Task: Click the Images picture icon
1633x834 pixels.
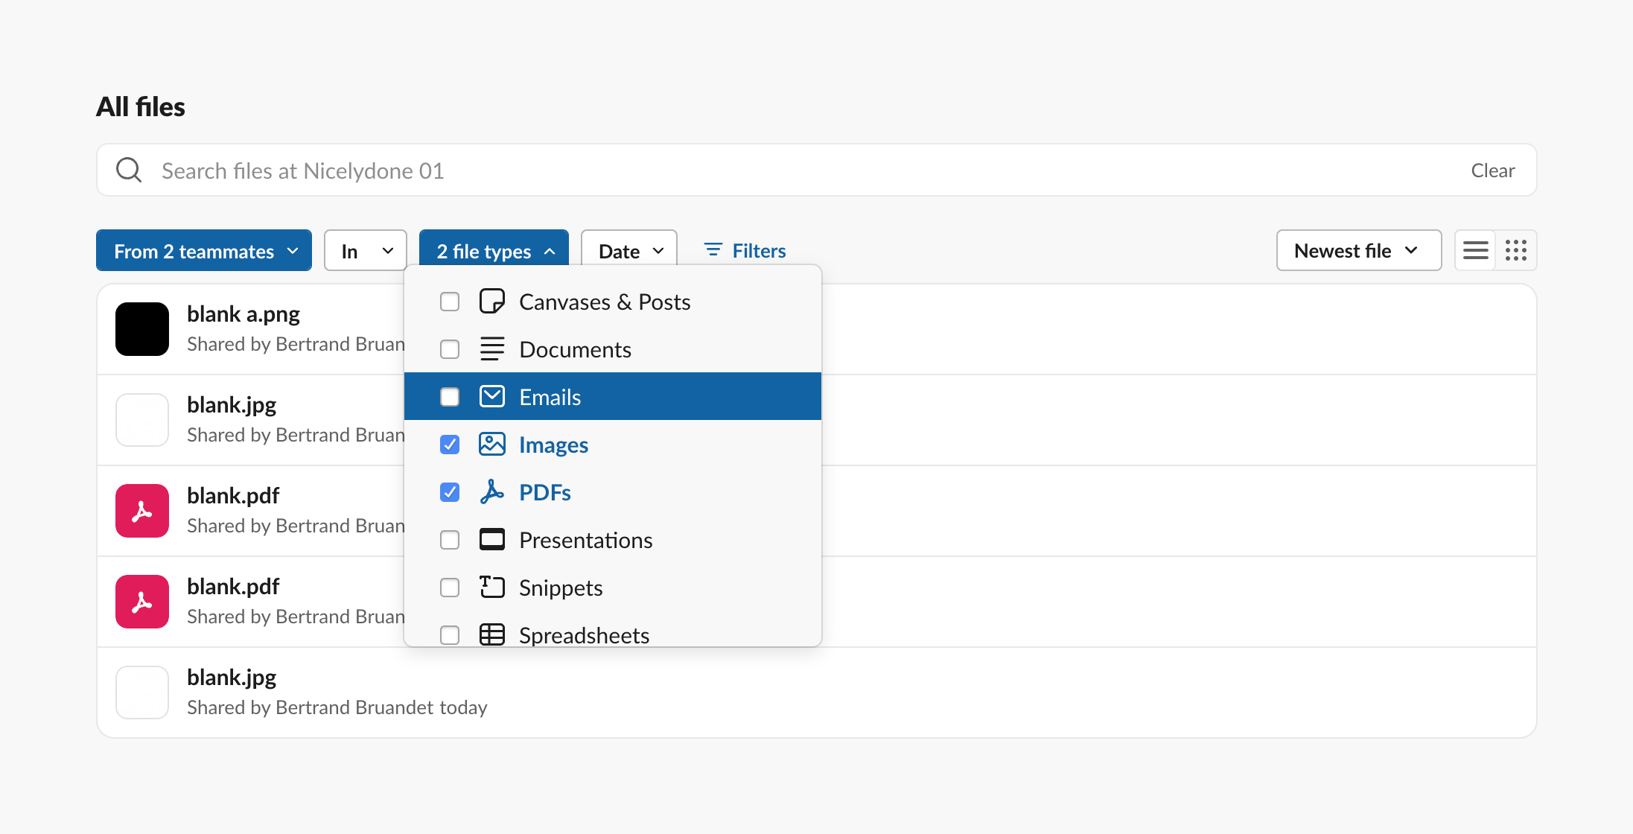Action: 492,444
